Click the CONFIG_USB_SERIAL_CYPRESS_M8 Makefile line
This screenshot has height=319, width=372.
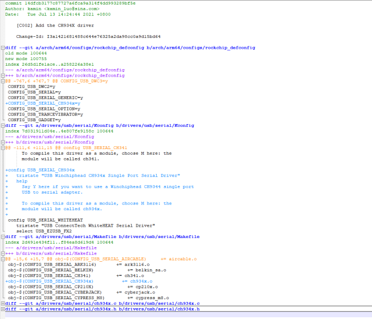[88, 298]
